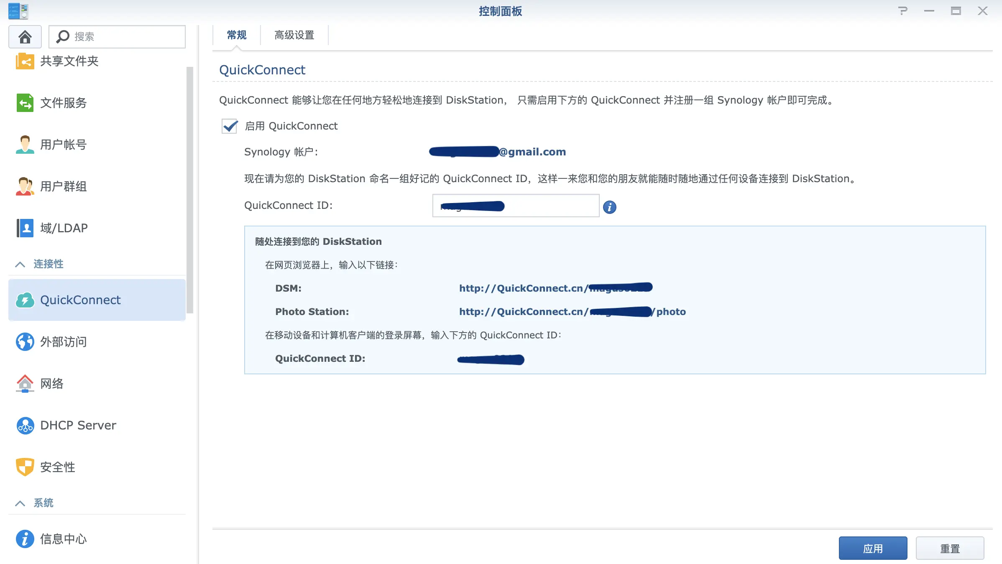Click the search magnifier icon
This screenshot has height=564, width=1002.
tap(62, 37)
